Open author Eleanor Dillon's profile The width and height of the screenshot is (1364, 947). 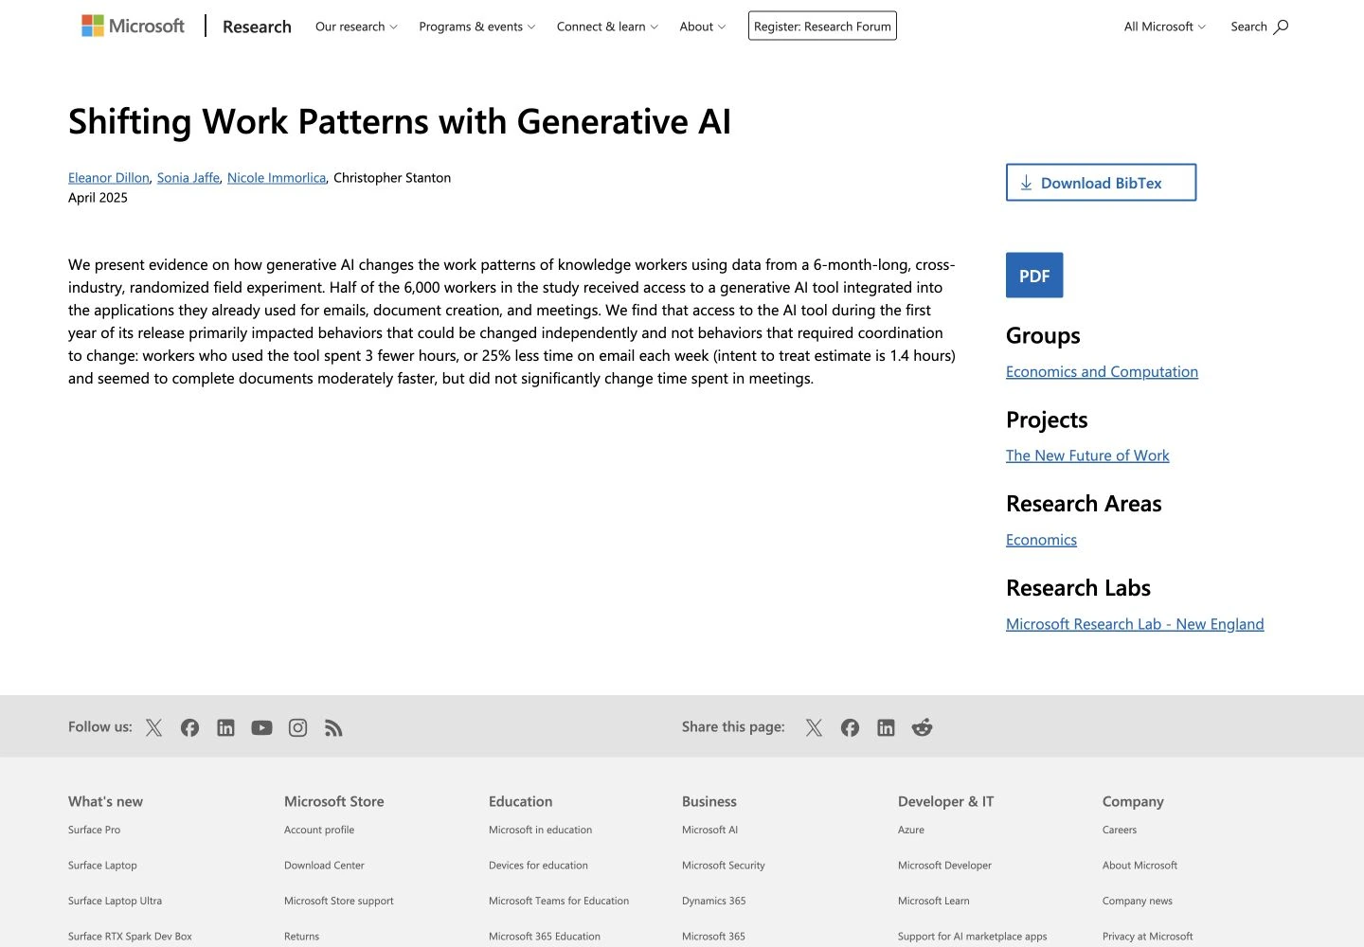click(109, 178)
